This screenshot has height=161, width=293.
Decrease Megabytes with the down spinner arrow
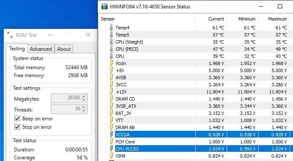tap(84, 100)
